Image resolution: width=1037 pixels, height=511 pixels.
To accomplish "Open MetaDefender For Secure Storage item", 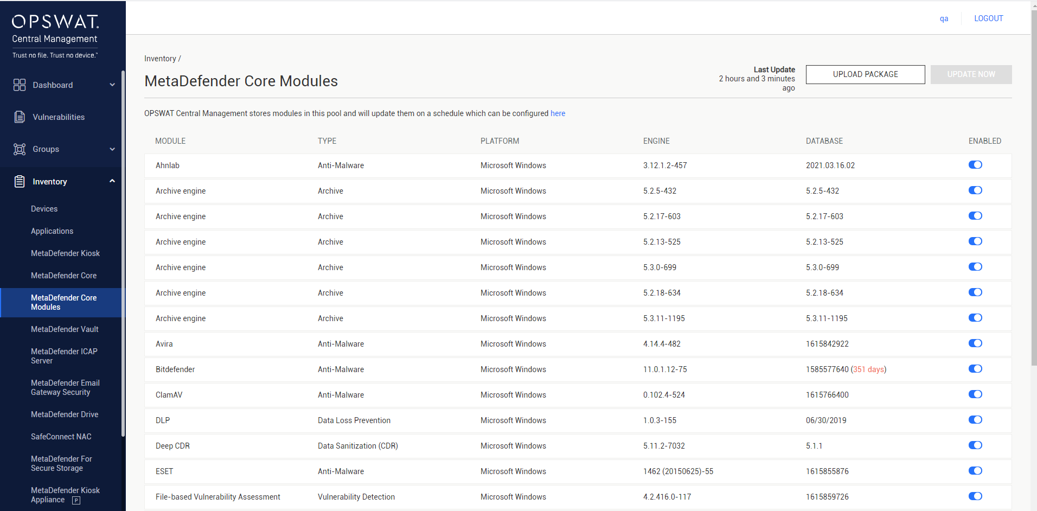I will click(x=61, y=463).
